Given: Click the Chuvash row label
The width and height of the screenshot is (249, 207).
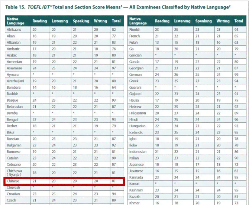Looking at the screenshot, I should [x=13, y=187].
